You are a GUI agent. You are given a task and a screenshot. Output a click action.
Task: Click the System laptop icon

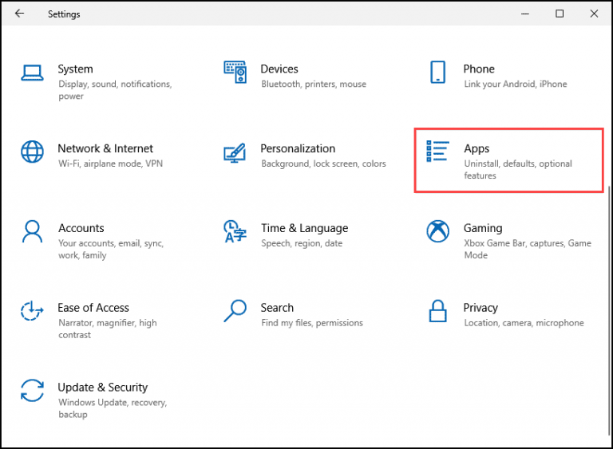(32, 73)
